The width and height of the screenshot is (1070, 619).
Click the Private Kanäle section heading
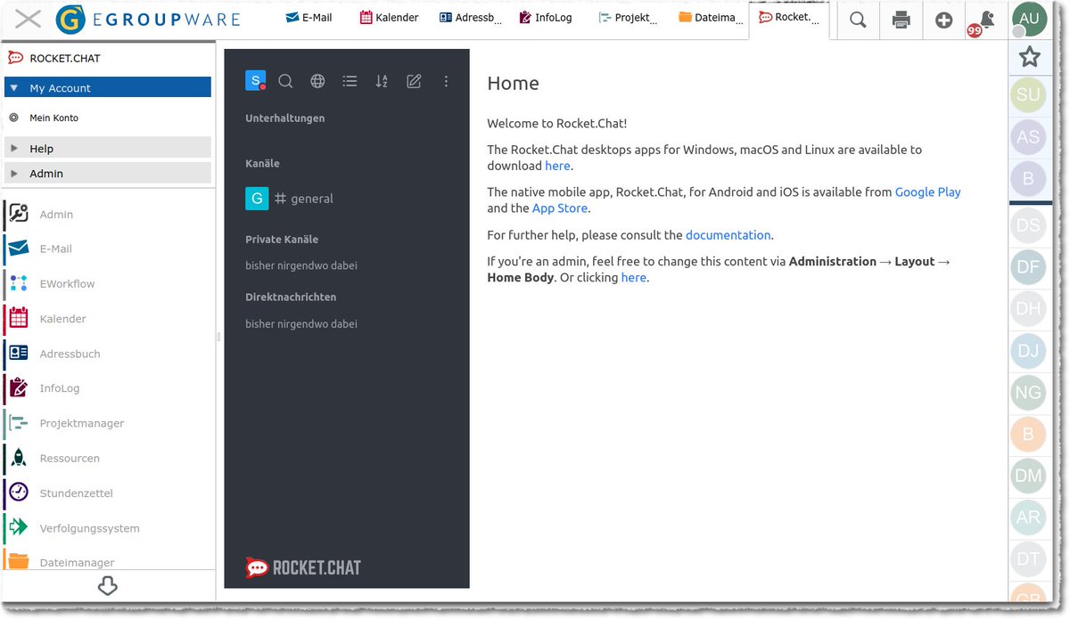(282, 239)
